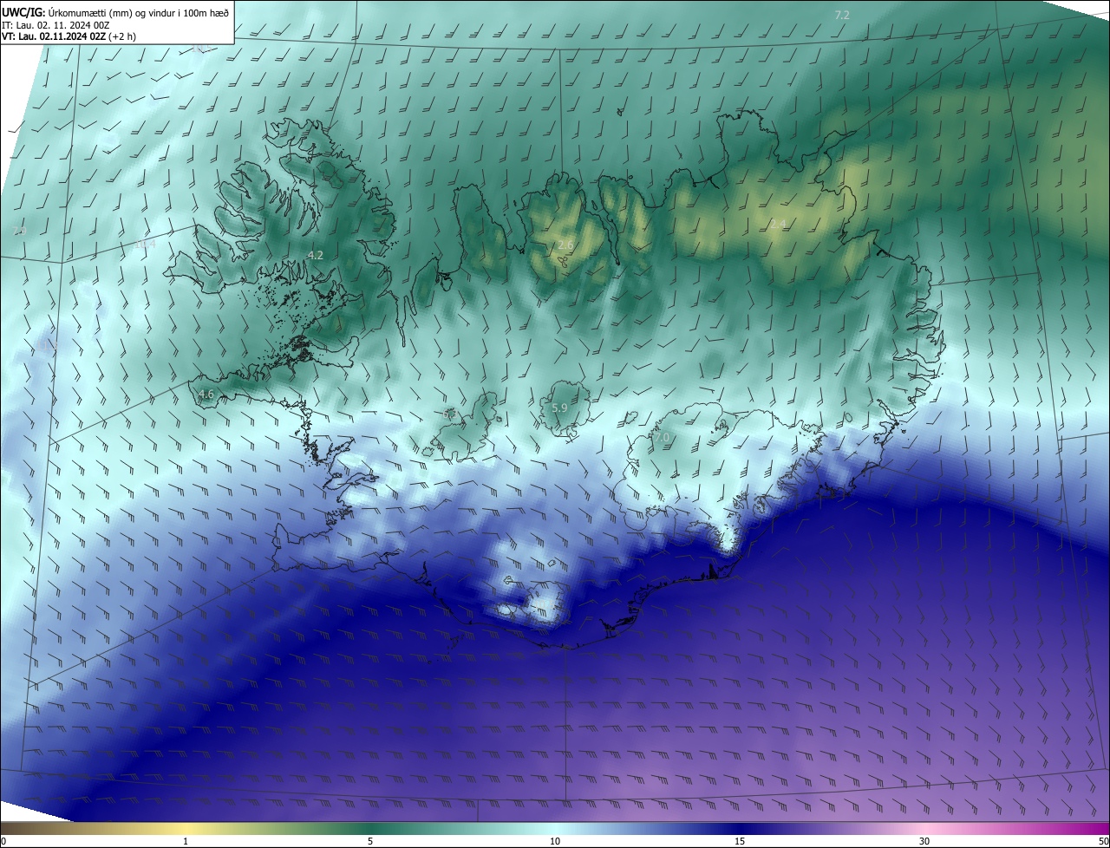Click the colorbar tick label 30

click(x=924, y=841)
